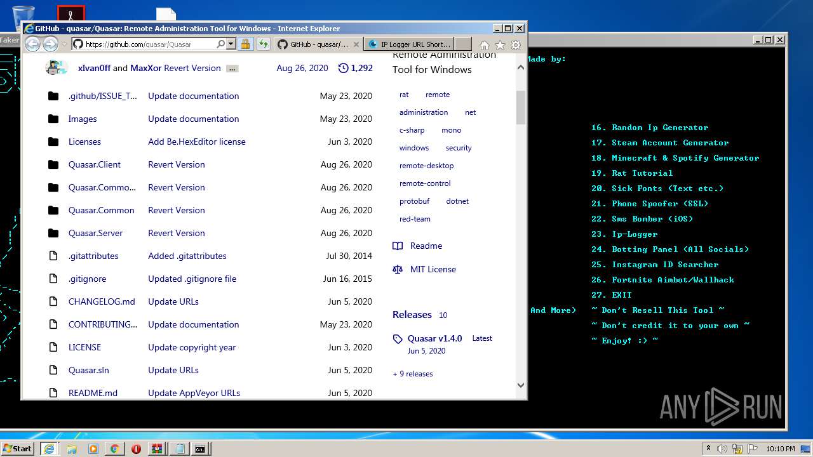Open the 'Update copyright year' commit
The image size is (813, 457).
pyautogui.click(x=192, y=347)
